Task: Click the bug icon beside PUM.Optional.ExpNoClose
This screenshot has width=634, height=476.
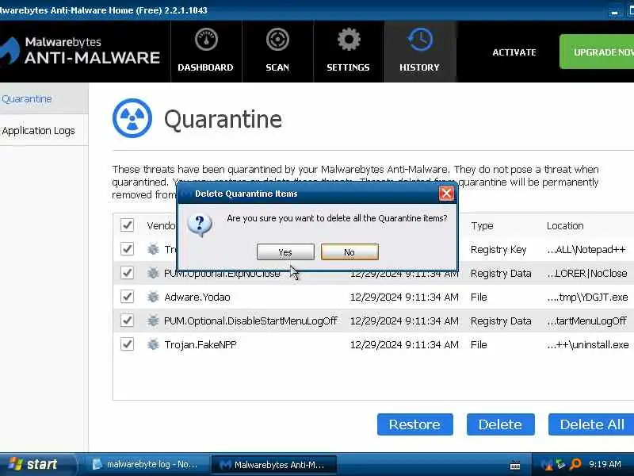Action: tap(153, 273)
